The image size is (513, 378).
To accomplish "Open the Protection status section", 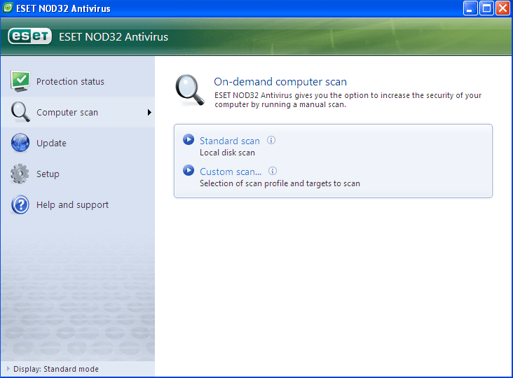I will (x=78, y=81).
